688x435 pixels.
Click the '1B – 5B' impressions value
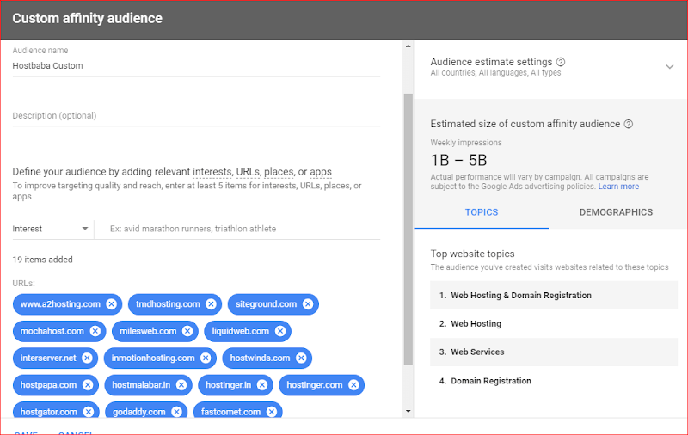(x=458, y=160)
